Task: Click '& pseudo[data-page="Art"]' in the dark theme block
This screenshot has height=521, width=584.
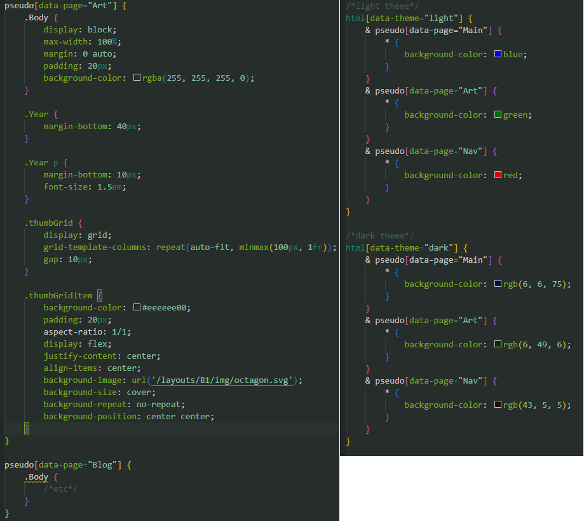Action: pos(426,321)
